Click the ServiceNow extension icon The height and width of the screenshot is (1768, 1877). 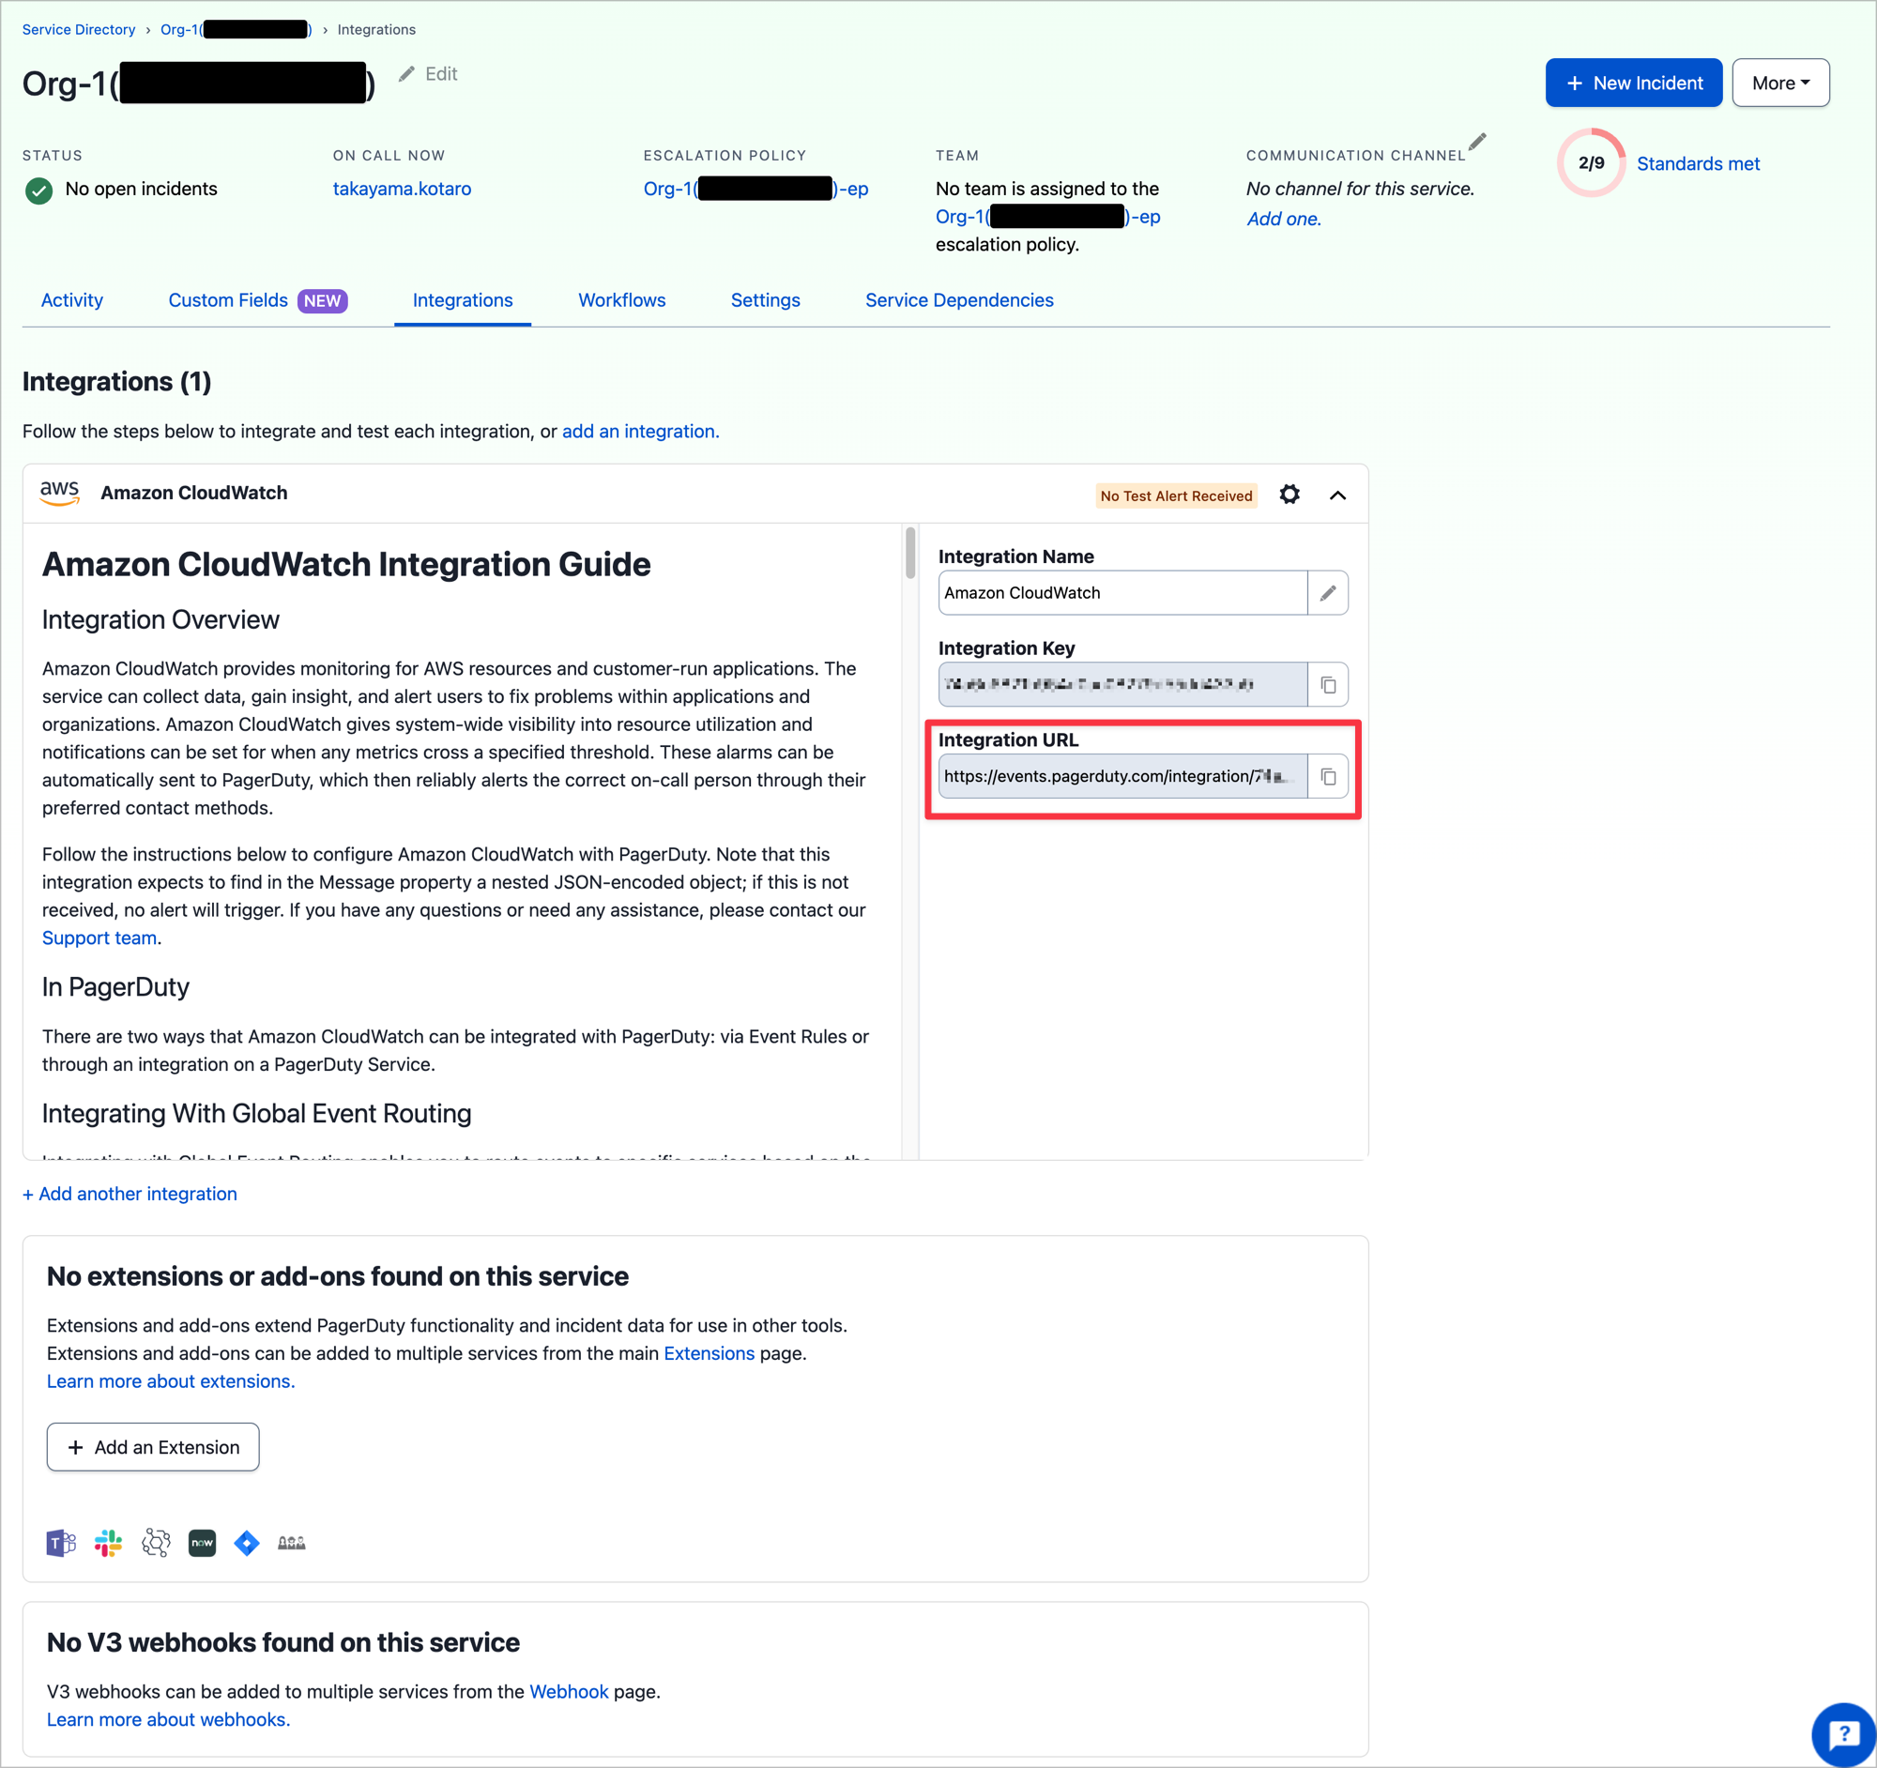(x=202, y=1544)
